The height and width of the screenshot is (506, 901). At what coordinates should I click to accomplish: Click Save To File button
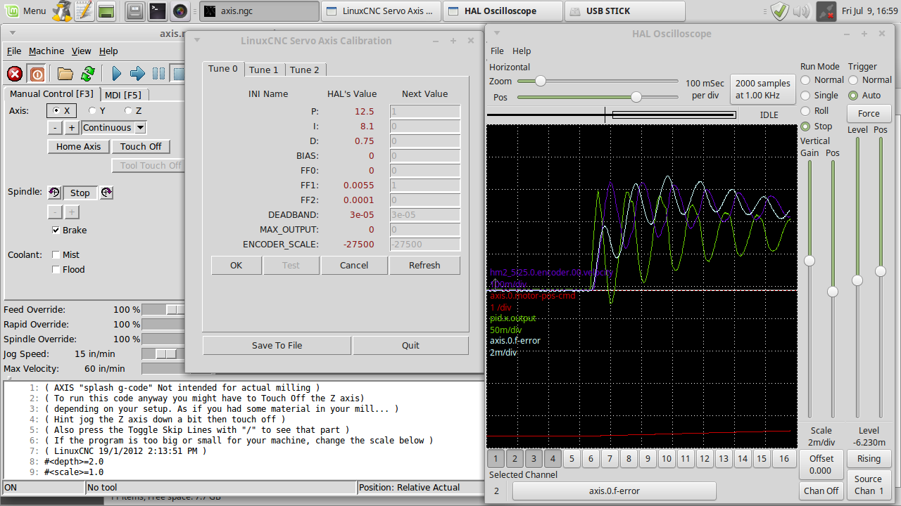[x=277, y=346]
